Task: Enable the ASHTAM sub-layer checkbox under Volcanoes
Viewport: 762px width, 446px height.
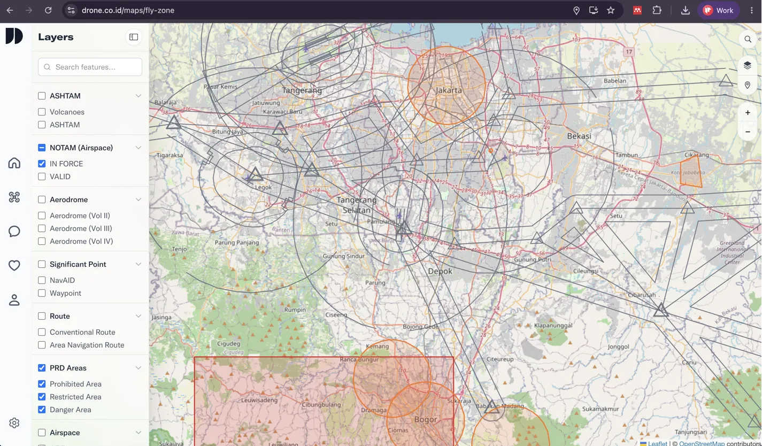Action: [42, 125]
